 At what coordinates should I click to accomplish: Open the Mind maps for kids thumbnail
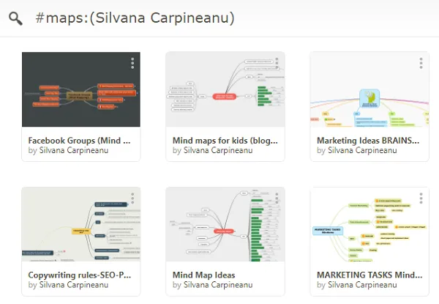[x=225, y=89]
